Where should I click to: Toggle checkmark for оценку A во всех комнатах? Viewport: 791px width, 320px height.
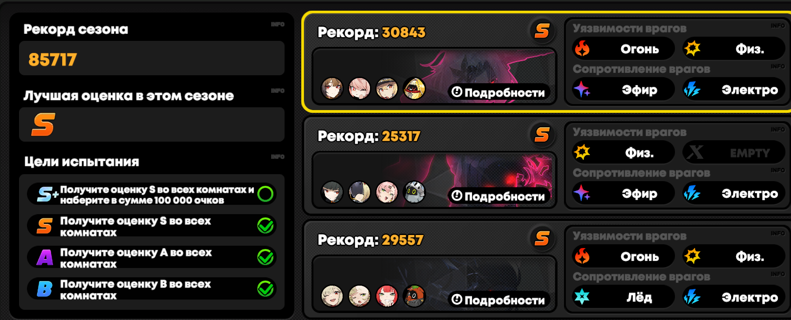266,257
